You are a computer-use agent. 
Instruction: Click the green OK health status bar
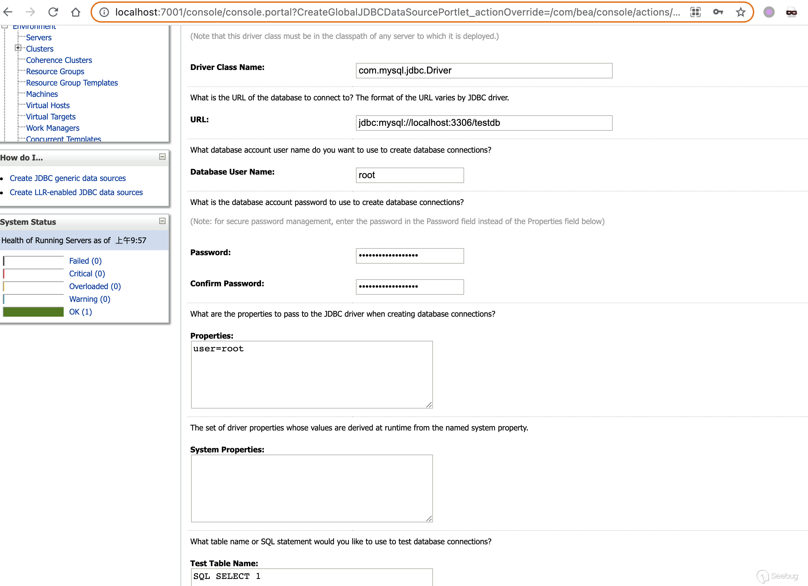33,312
